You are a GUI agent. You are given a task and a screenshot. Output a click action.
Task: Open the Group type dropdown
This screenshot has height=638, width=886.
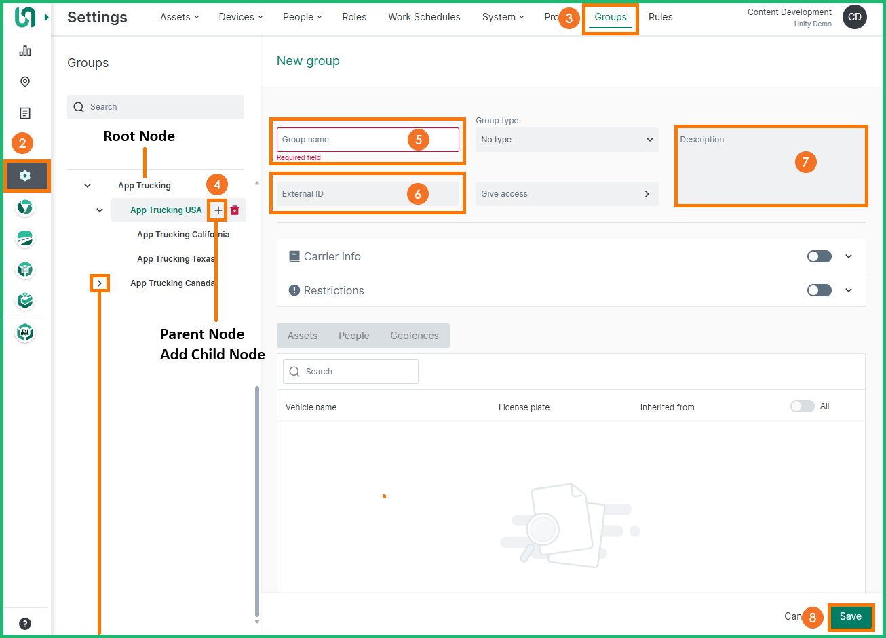(x=566, y=140)
